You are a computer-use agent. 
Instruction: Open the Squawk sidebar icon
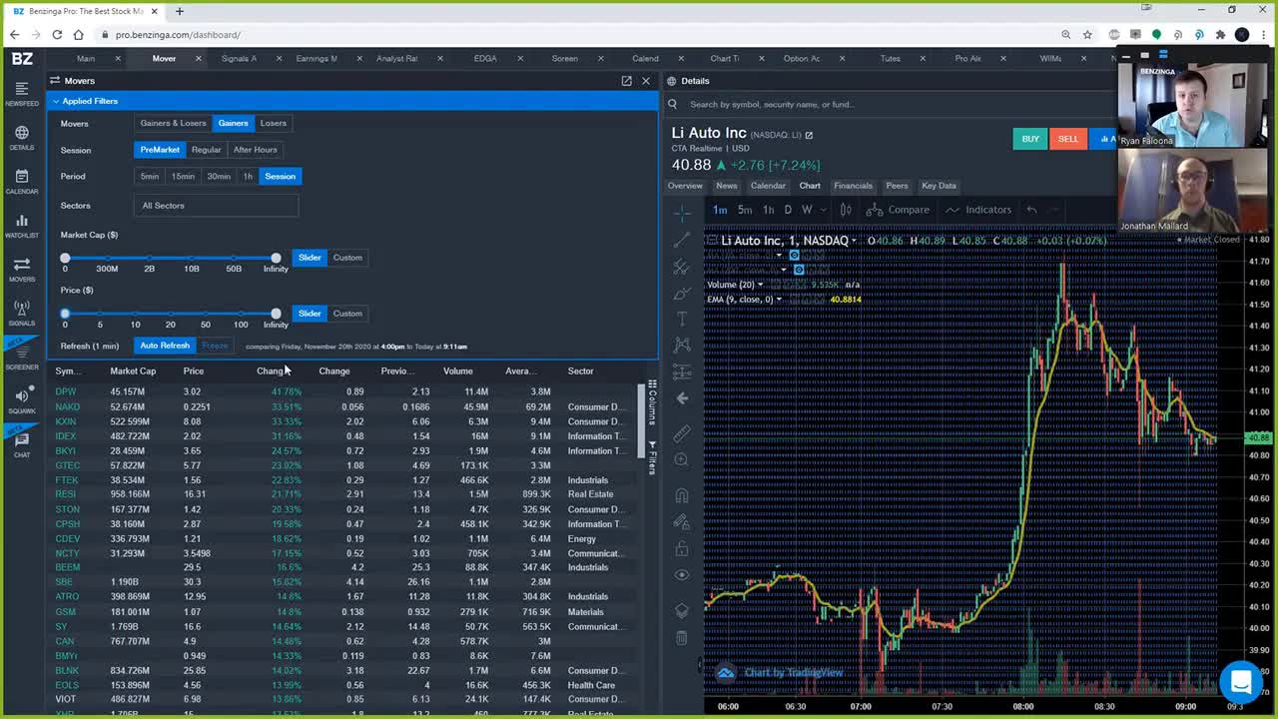[22, 401]
